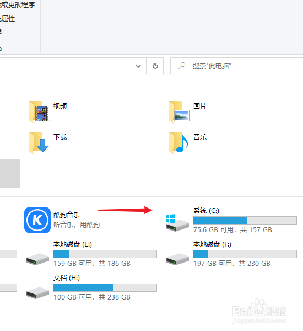Click C: drive capacity usage bar
The width and height of the screenshot is (303, 331).
point(245,220)
